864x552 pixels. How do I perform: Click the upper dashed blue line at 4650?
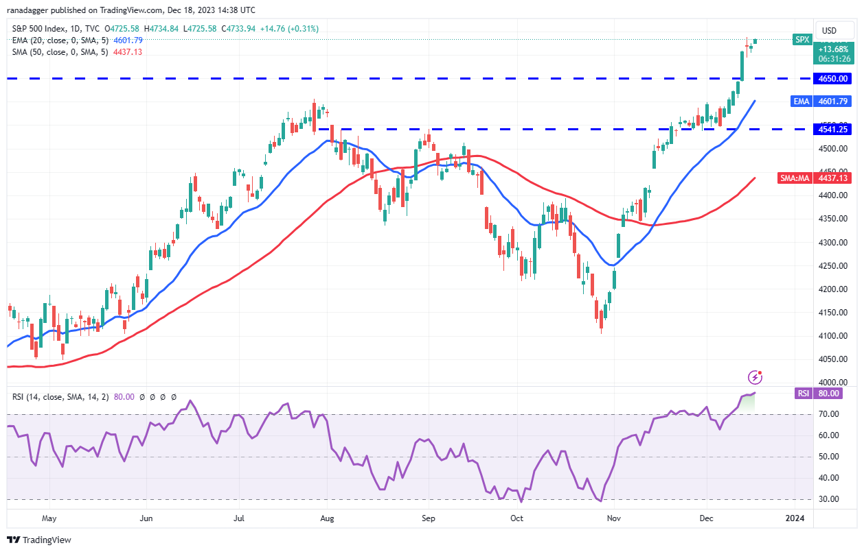click(410, 79)
